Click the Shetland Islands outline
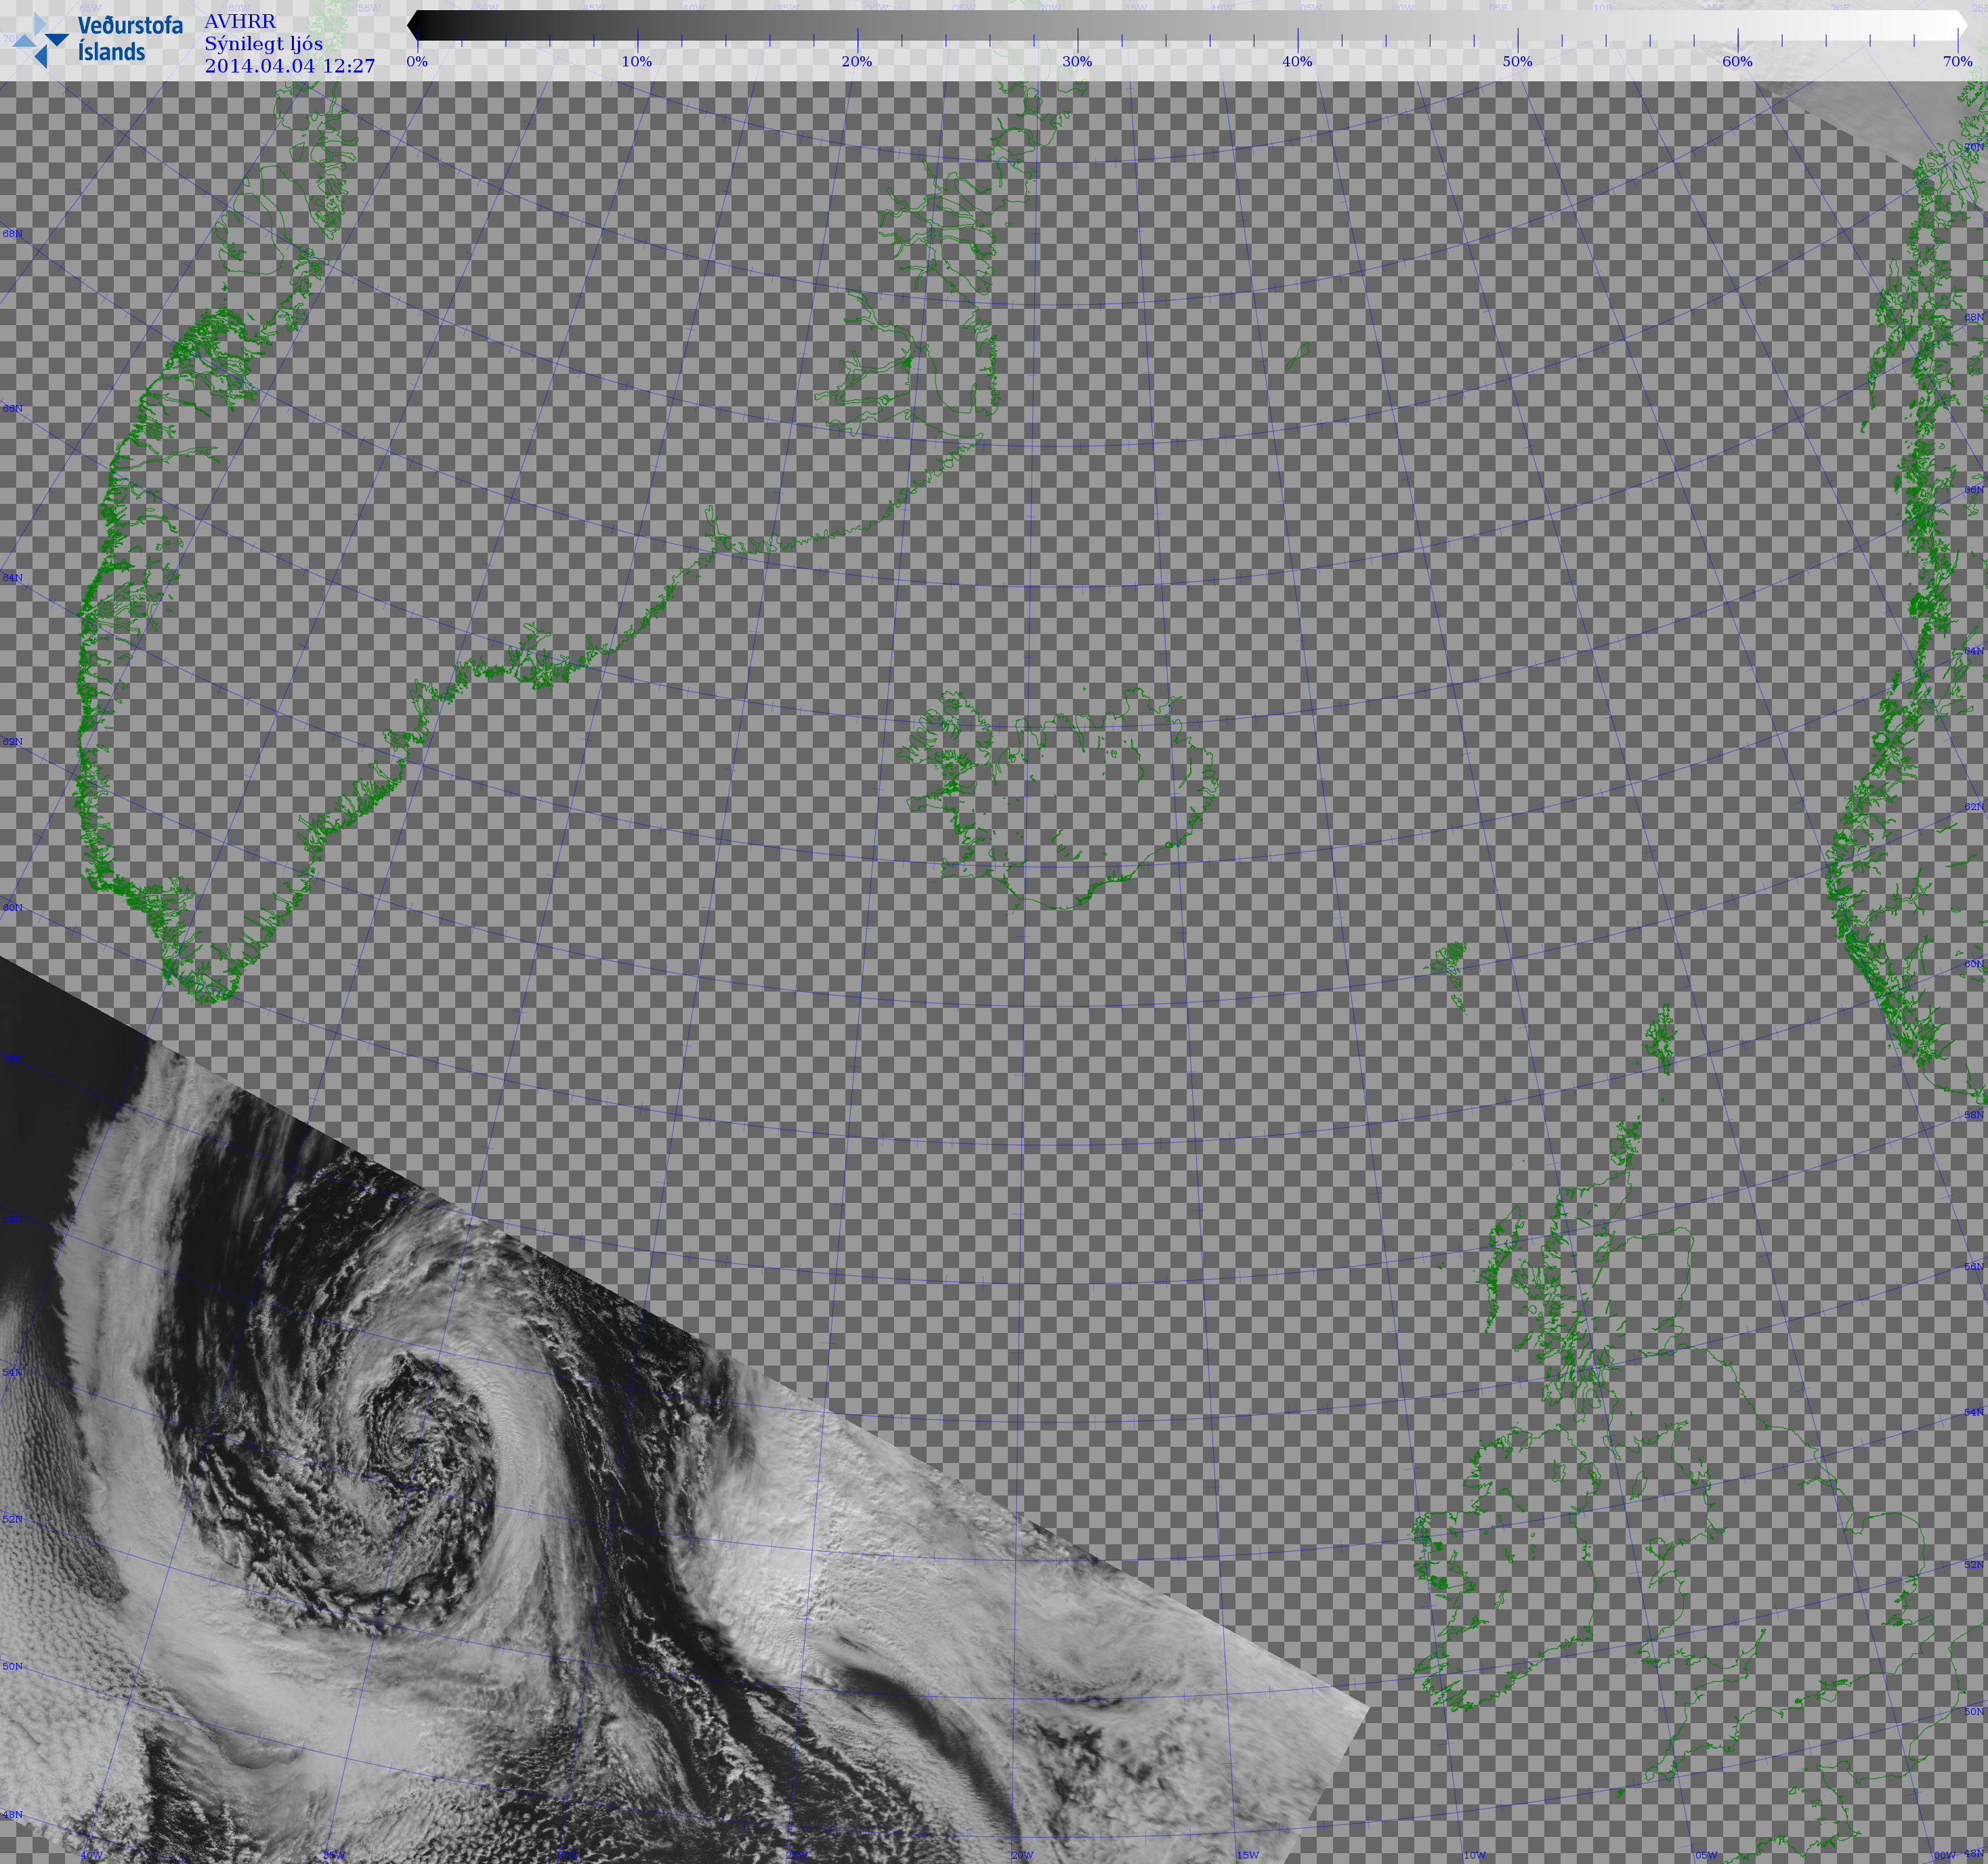 coord(1661,1040)
